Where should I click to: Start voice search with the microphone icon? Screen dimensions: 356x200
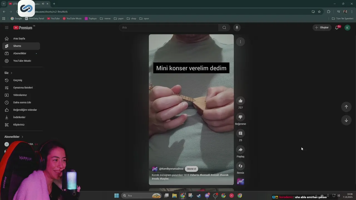click(237, 27)
